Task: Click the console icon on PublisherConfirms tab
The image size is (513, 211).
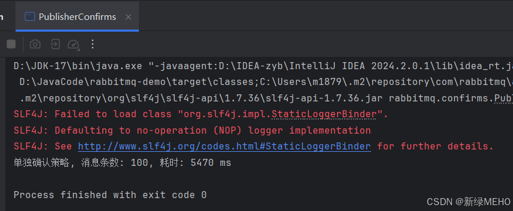Action: [x=30, y=16]
